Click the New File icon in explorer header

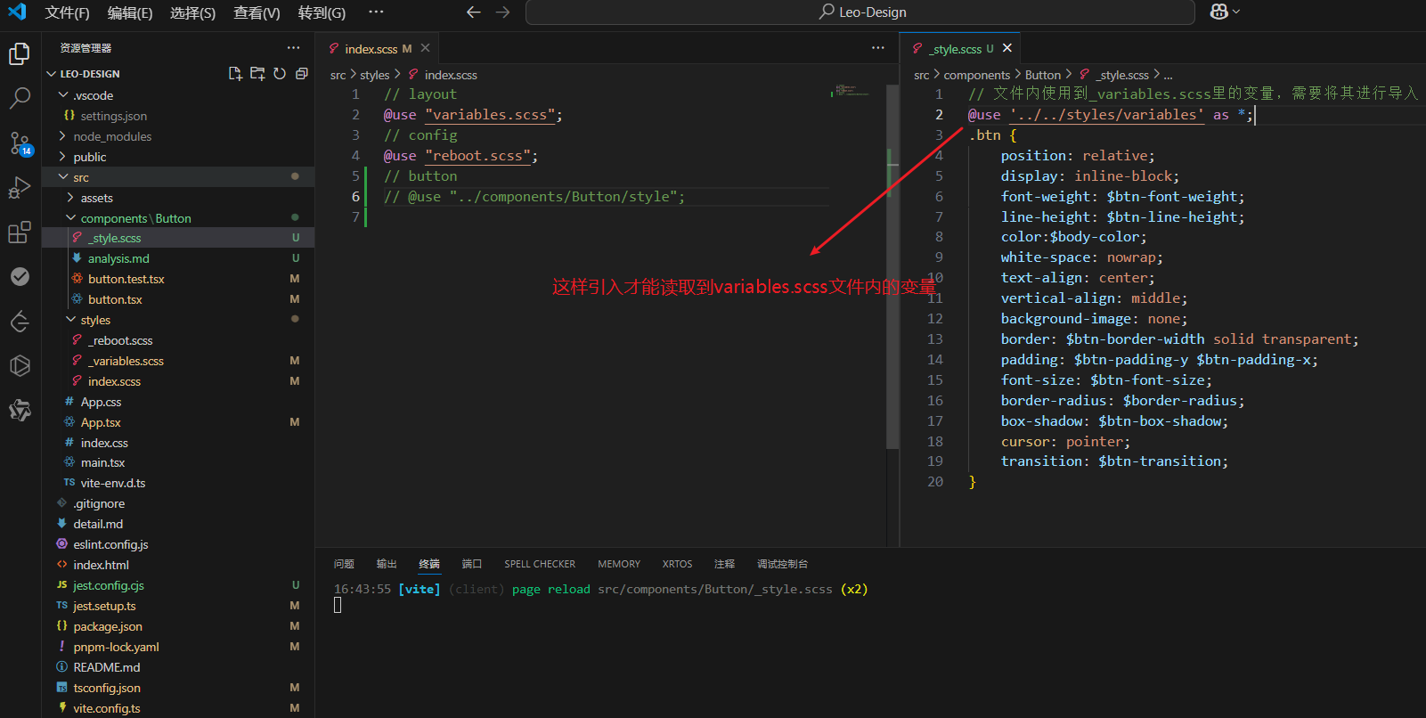click(x=235, y=74)
